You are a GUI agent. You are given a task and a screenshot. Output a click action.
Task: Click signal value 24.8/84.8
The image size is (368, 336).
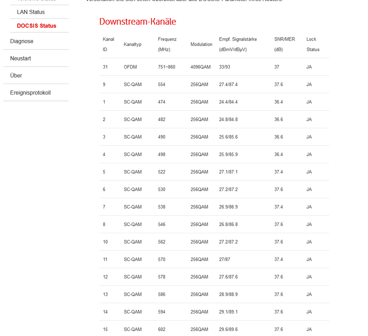click(x=228, y=119)
